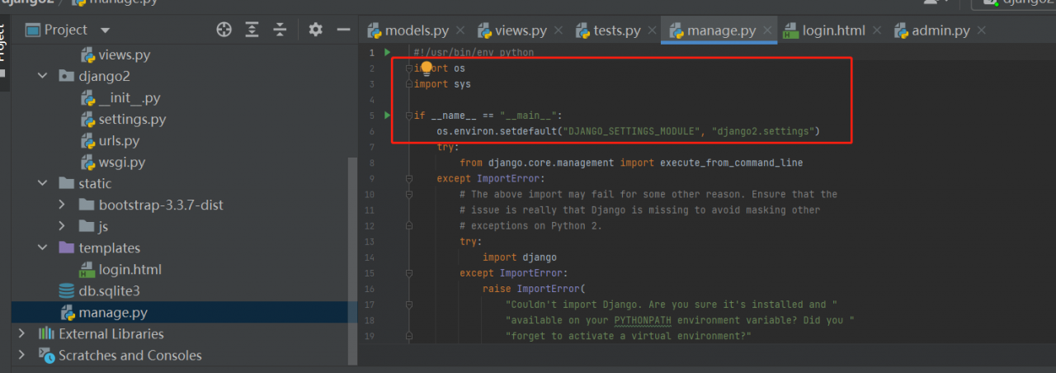The image size is (1056, 373).
Task: Fold the except ImportError block at line 9
Action: 408,178
